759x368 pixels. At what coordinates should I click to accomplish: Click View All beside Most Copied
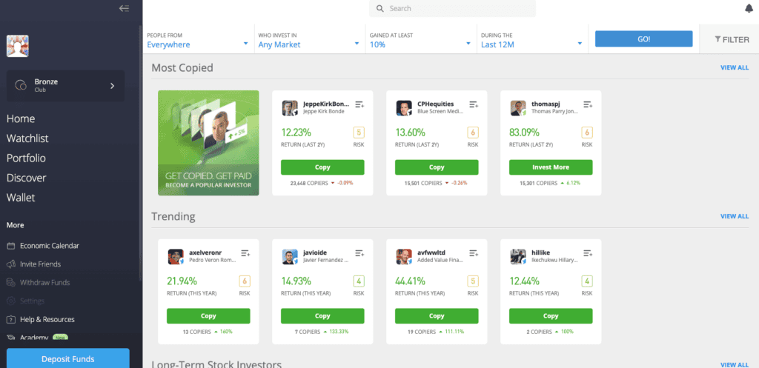coord(735,67)
